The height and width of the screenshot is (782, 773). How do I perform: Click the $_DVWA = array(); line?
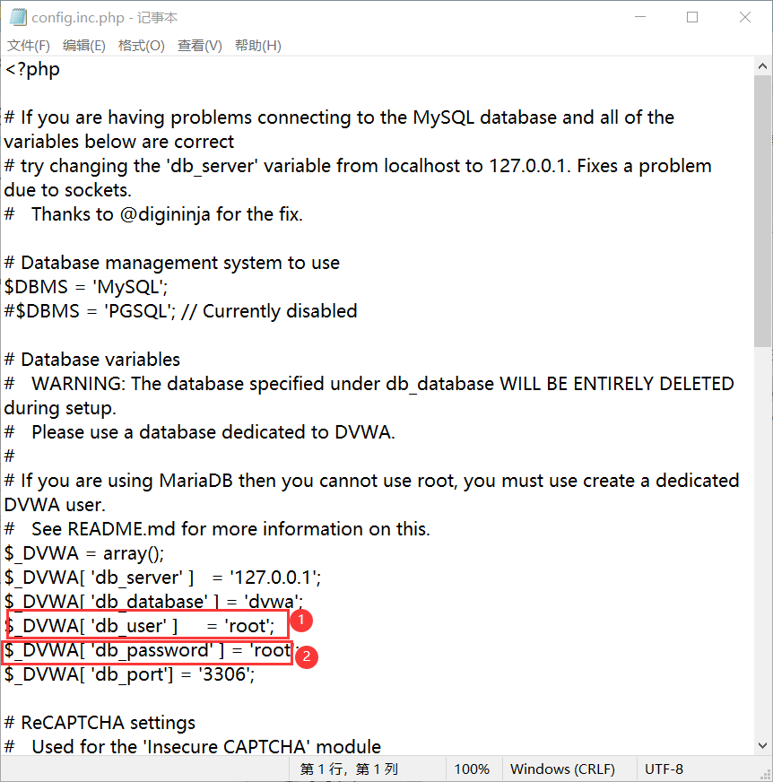coord(84,553)
